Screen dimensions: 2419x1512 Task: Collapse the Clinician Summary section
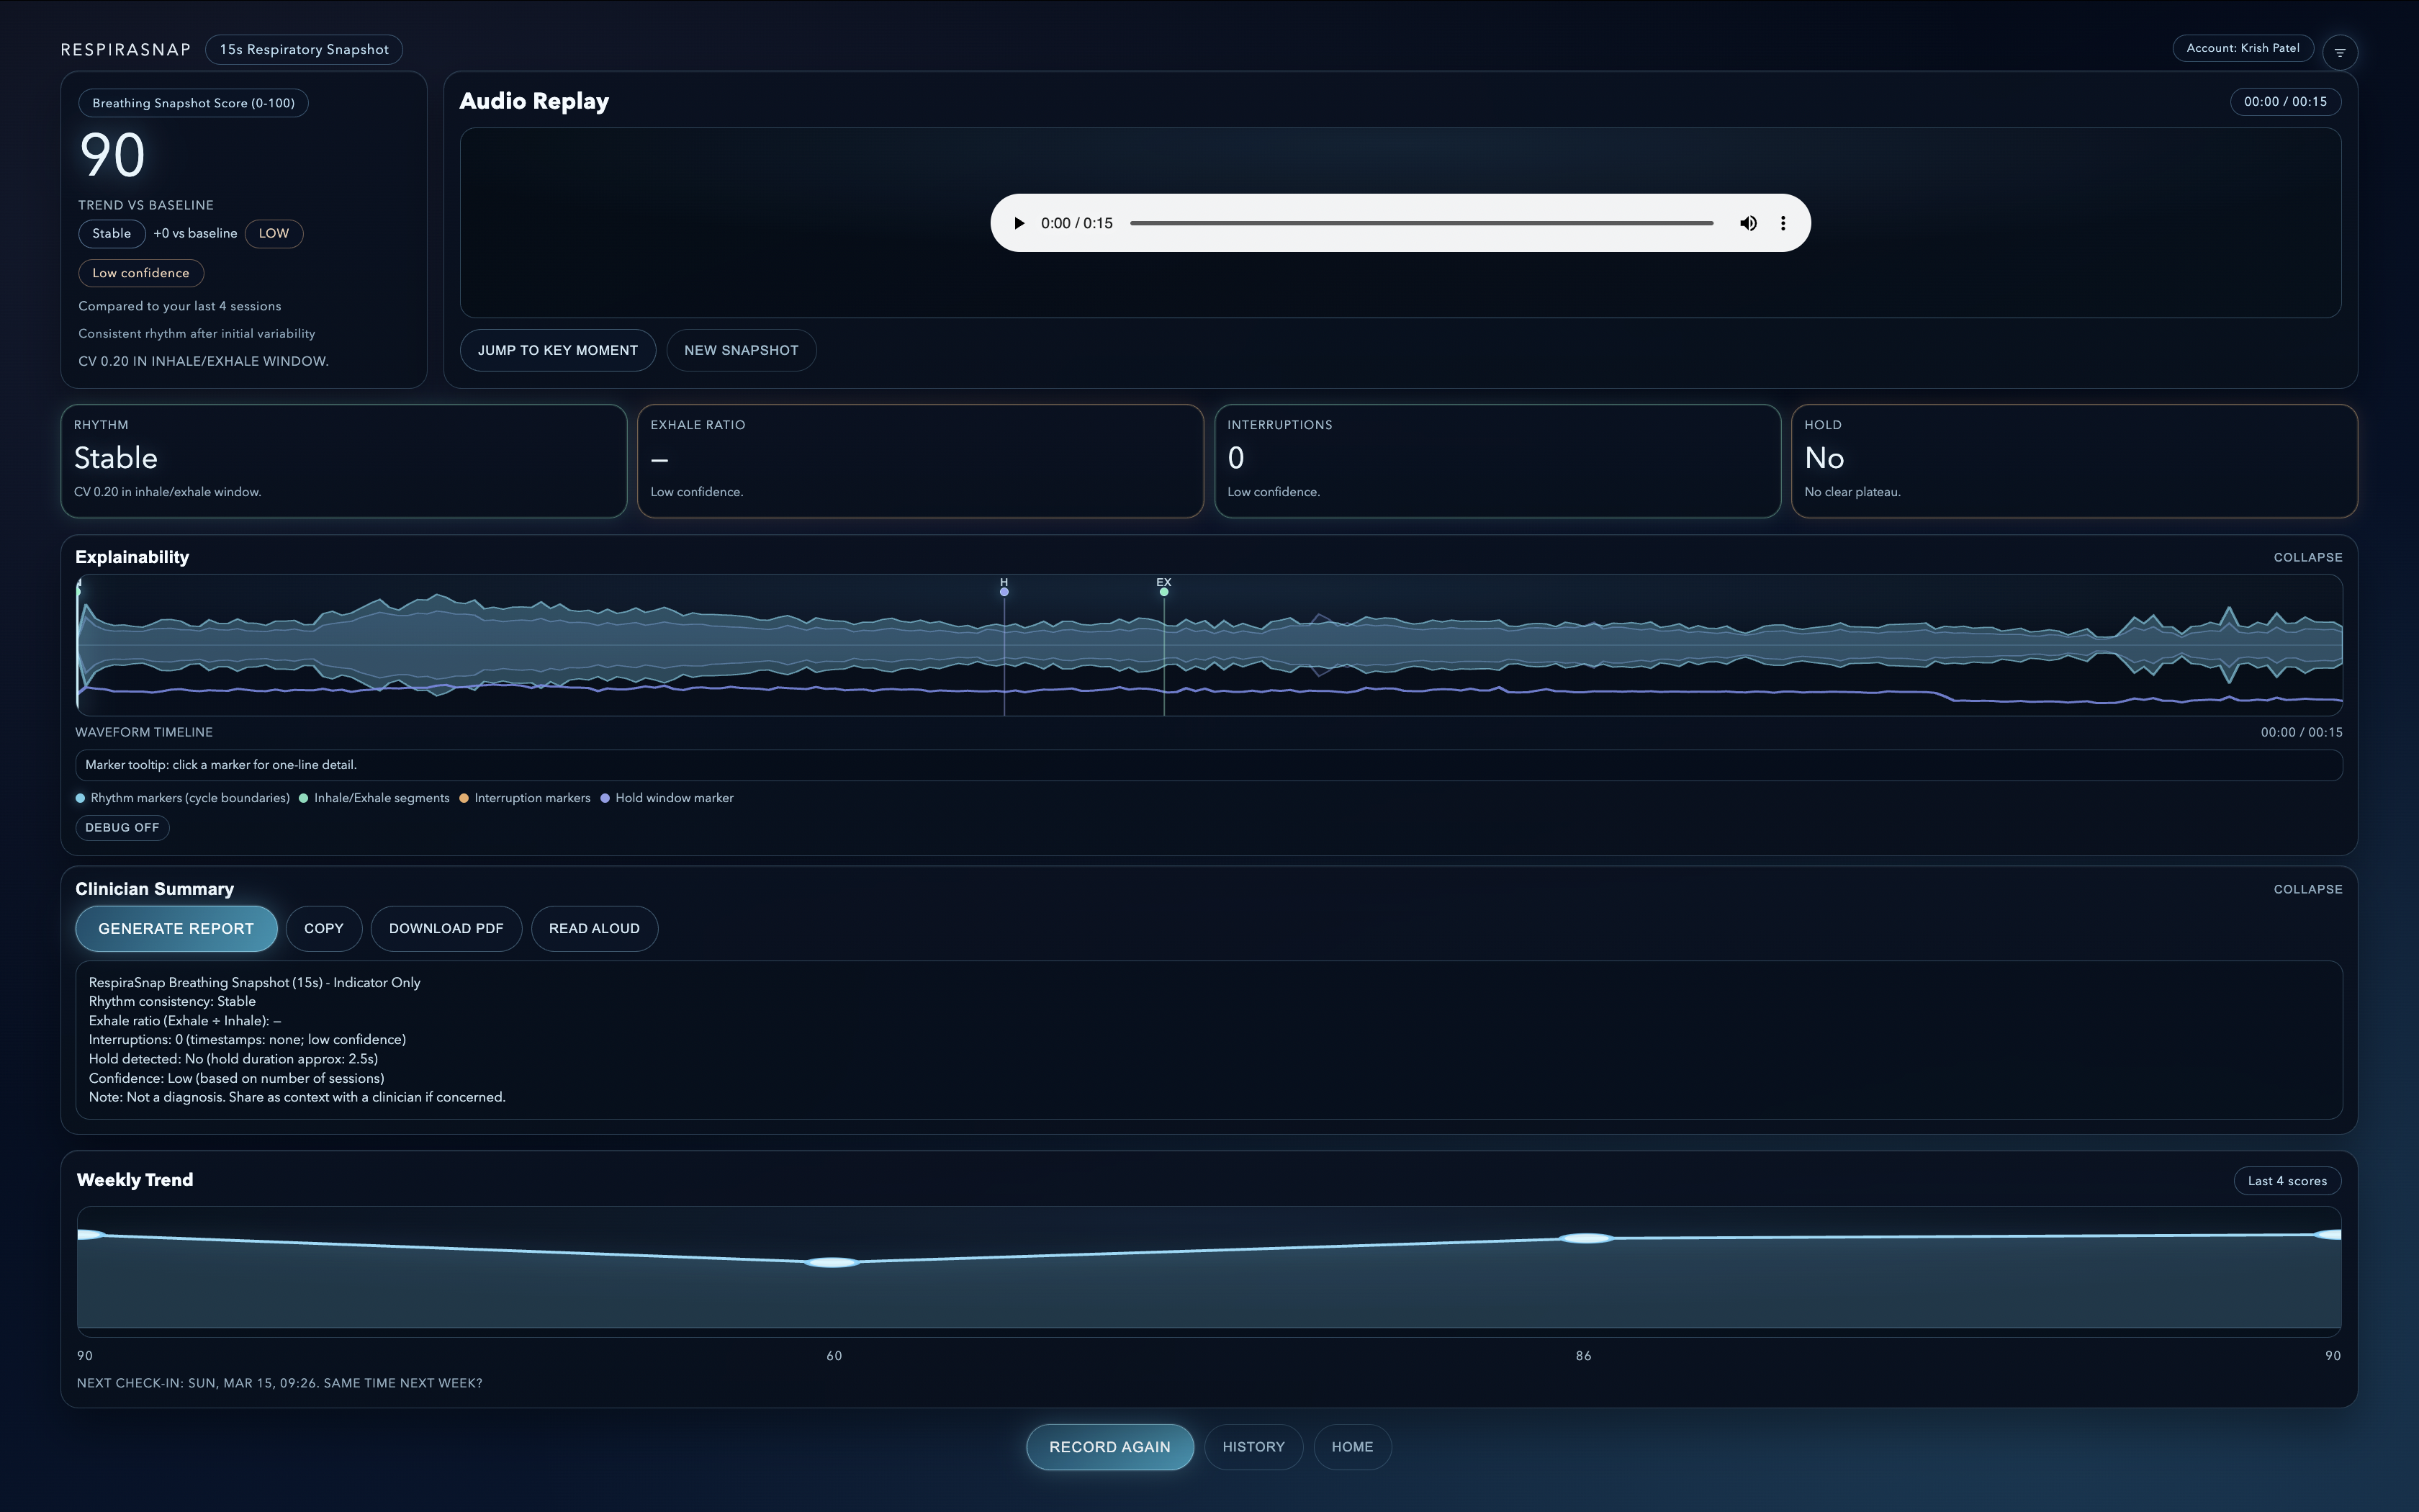pos(2307,889)
